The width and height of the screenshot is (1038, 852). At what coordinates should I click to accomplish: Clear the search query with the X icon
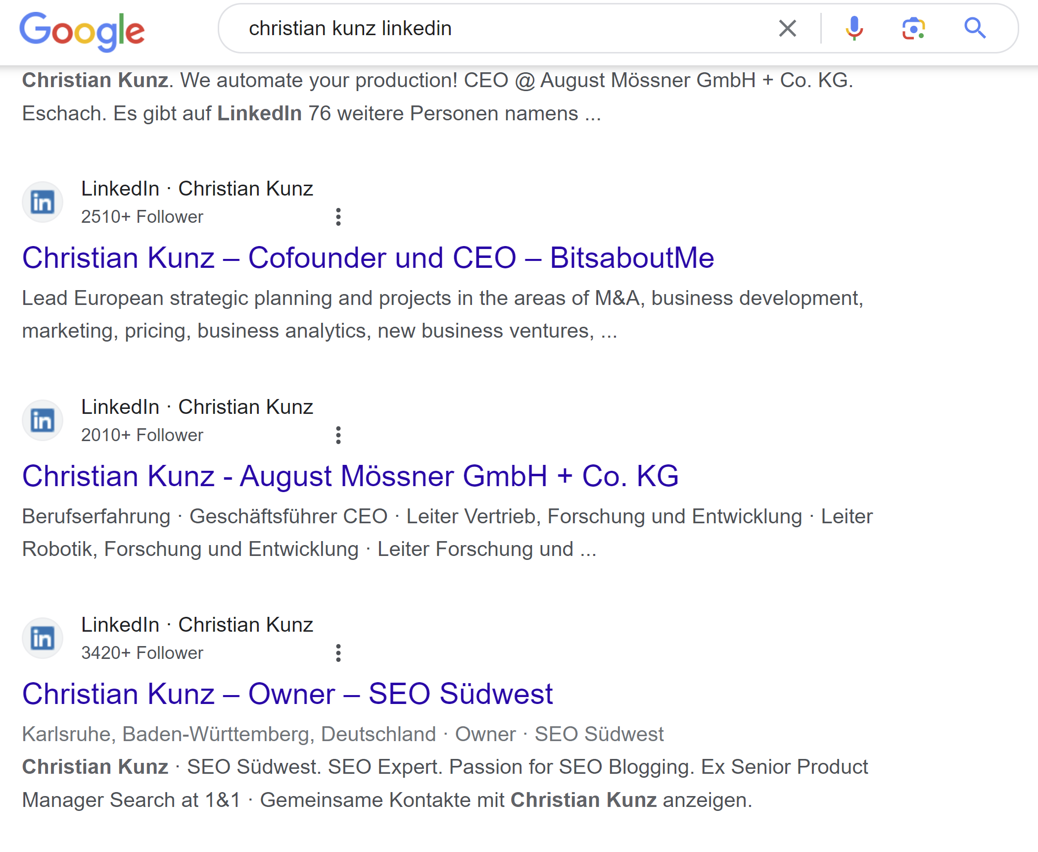tap(787, 29)
